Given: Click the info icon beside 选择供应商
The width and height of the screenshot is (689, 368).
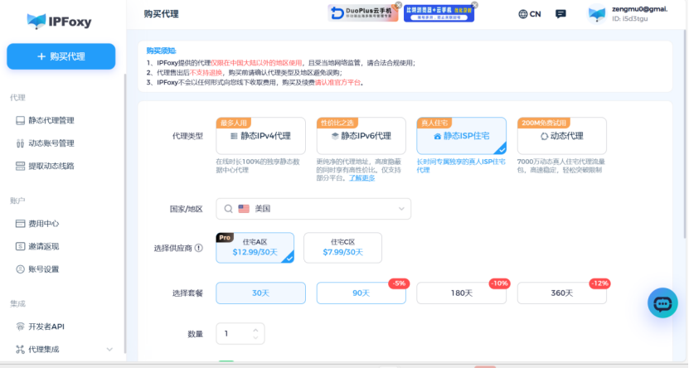Looking at the screenshot, I should (198, 248).
